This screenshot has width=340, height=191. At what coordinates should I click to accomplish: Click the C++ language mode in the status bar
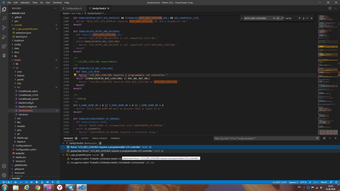(316, 182)
